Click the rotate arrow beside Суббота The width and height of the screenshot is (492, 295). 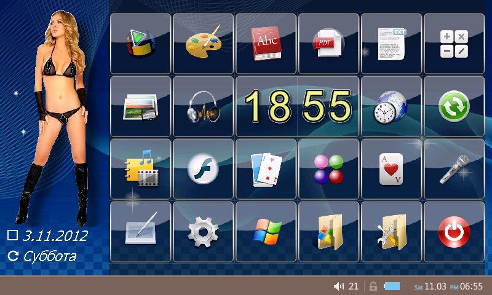(13, 256)
